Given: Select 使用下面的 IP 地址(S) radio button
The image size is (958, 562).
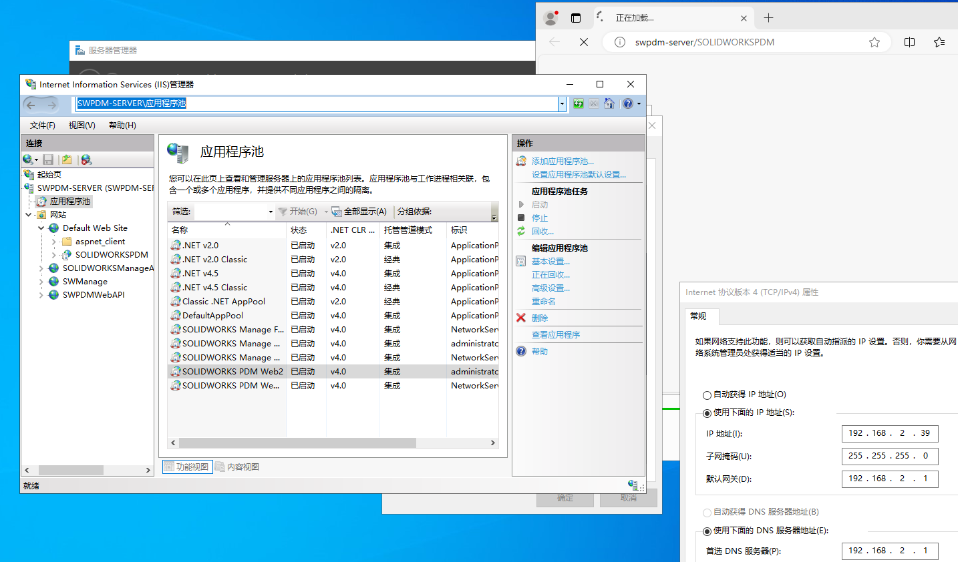Looking at the screenshot, I should point(707,413).
